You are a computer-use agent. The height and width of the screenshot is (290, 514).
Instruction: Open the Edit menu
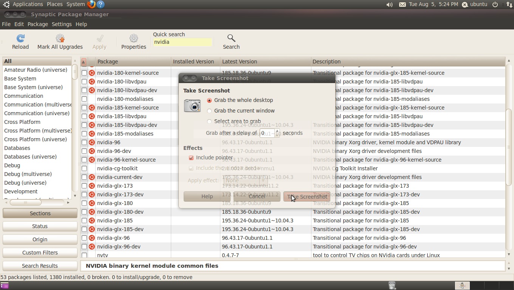19,24
